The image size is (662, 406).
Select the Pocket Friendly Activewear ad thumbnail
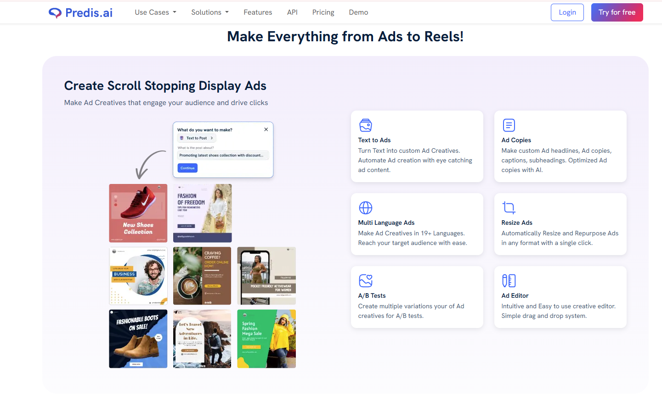(x=266, y=276)
